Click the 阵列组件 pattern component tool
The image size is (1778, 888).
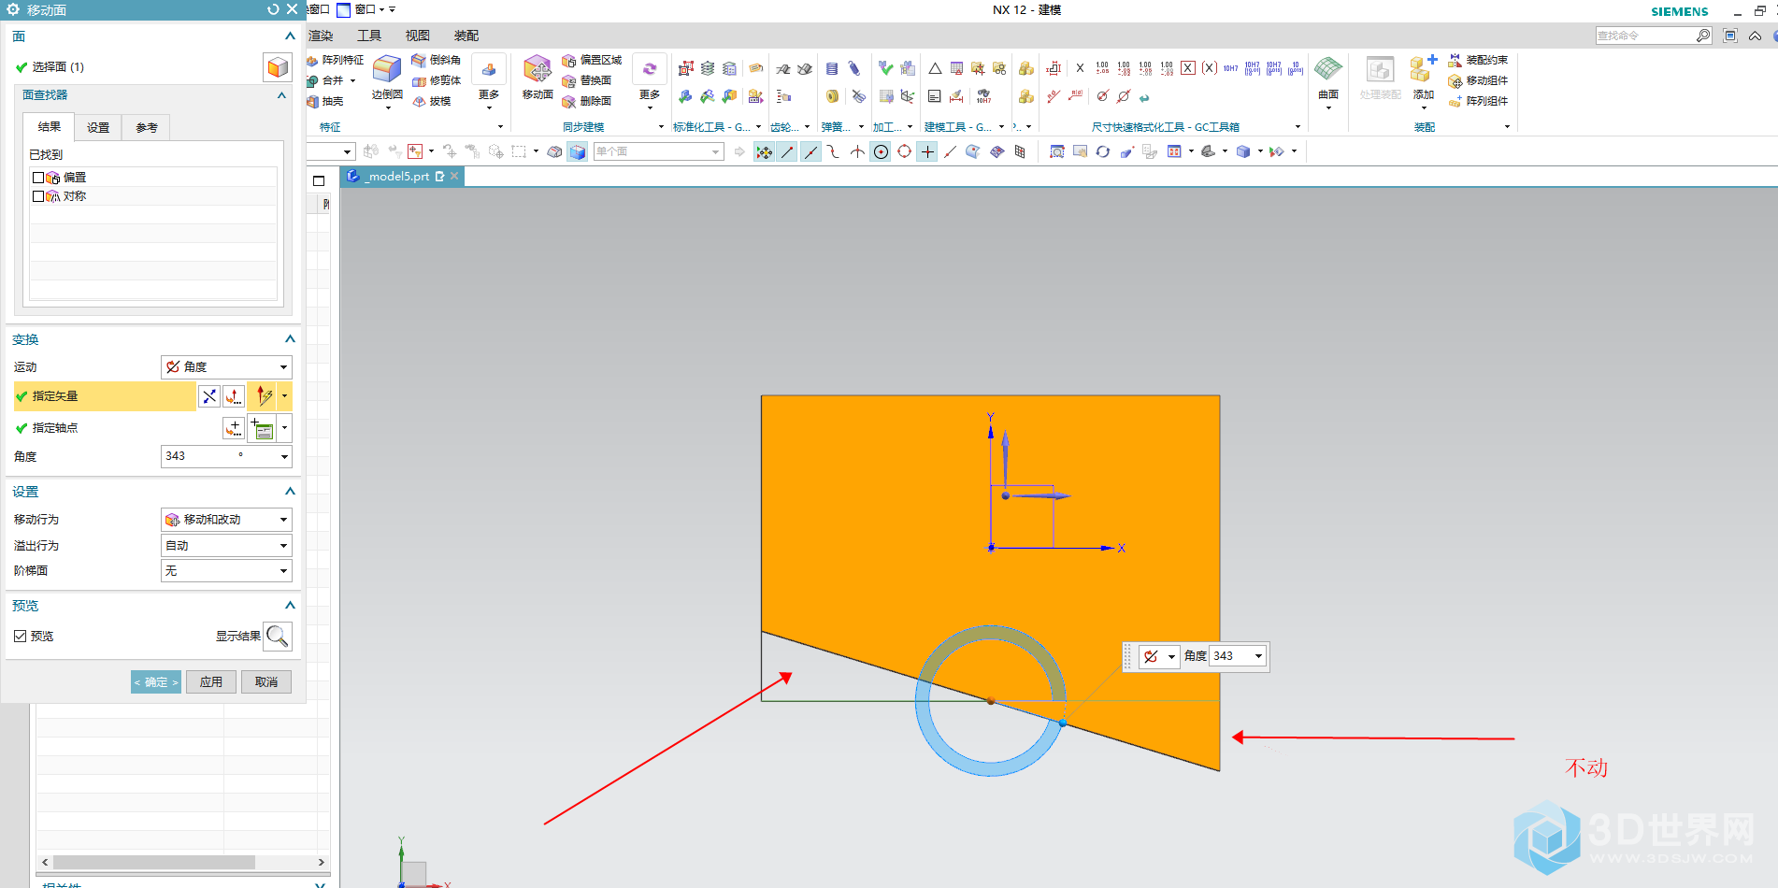1478,101
